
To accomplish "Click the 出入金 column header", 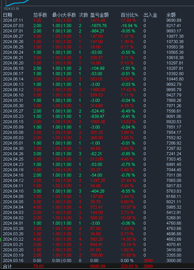I will (x=150, y=15).
